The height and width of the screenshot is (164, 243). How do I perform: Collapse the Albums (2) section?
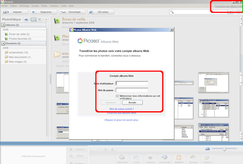tap(3, 25)
